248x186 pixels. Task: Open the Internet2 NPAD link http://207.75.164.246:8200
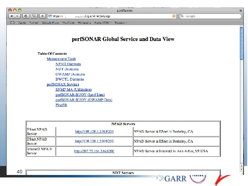tap(94, 151)
